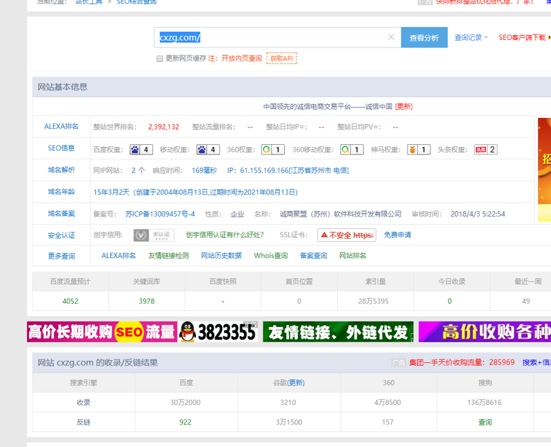
Task: Click the 获取API dashed button
Action: click(x=281, y=59)
